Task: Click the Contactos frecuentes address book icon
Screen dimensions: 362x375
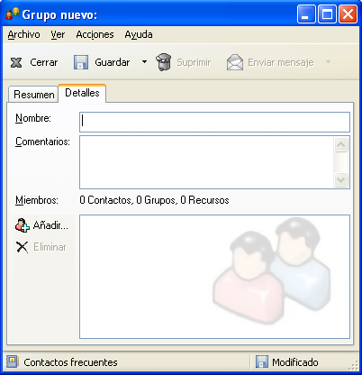Action: (13, 361)
